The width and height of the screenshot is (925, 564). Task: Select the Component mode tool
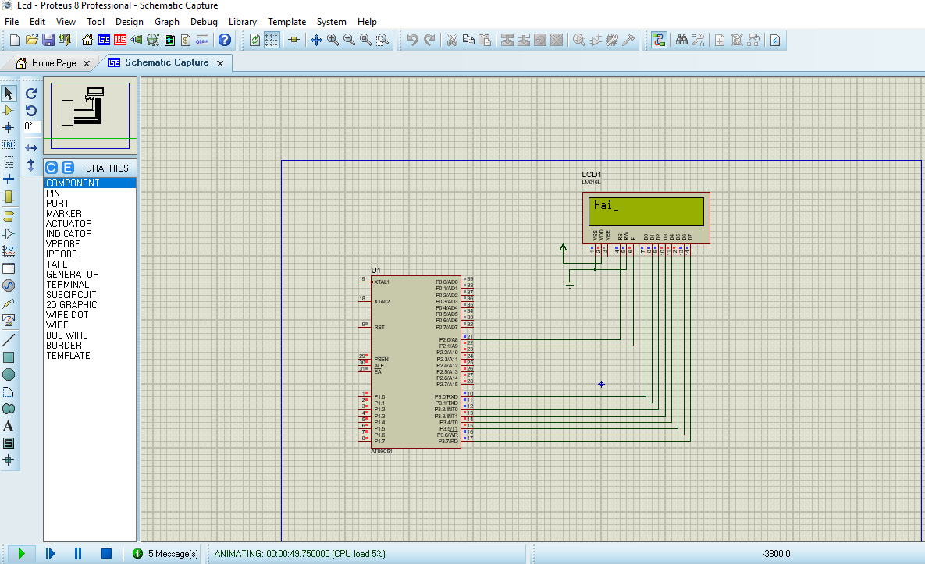click(x=9, y=110)
